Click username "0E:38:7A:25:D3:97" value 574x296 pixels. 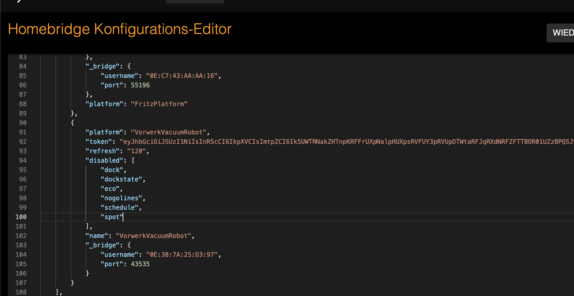(182, 255)
